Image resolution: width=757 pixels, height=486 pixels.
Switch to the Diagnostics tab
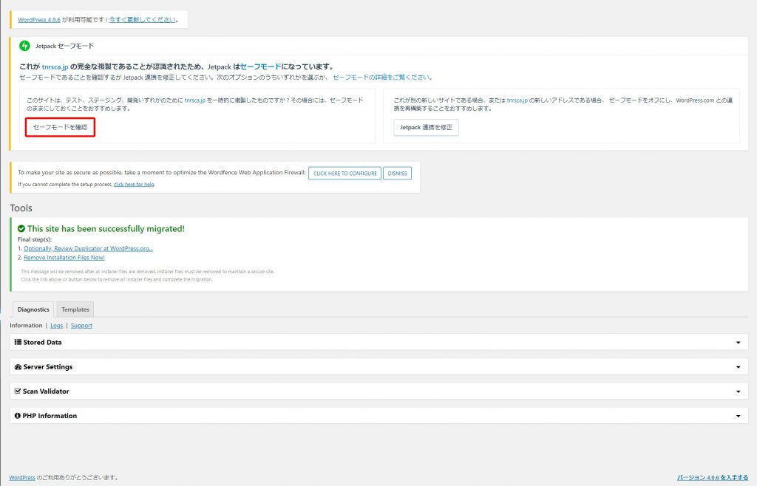coord(33,309)
